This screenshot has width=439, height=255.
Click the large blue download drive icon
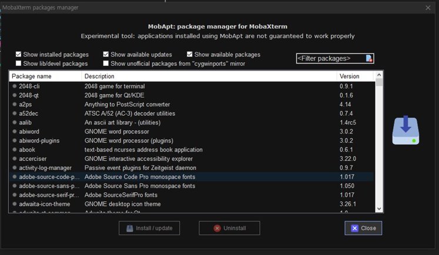(406, 130)
